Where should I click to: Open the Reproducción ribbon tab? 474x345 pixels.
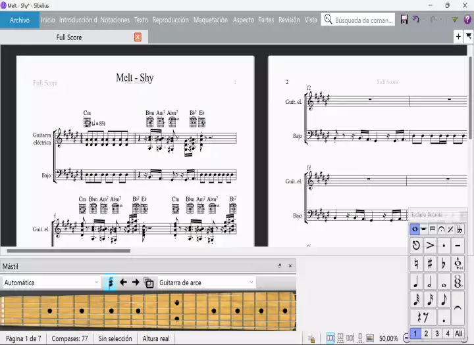coord(171,20)
